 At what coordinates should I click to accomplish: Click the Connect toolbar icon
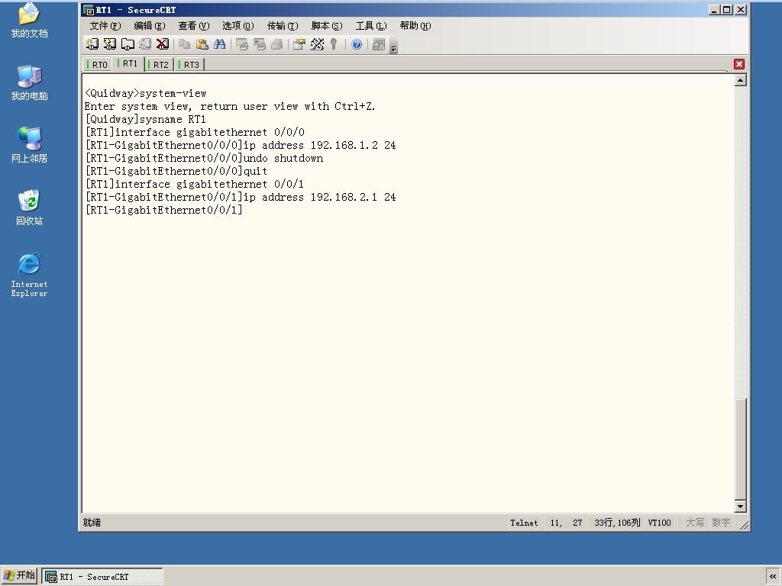click(92, 44)
